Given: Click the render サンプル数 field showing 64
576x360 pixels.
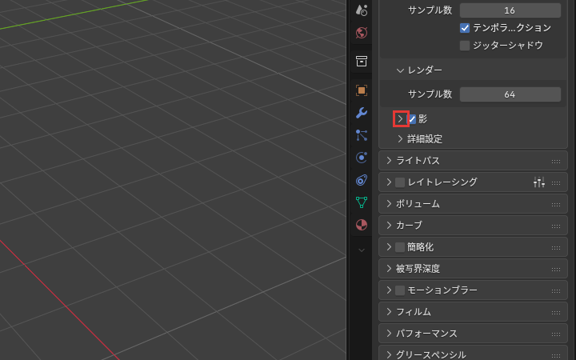Looking at the screenshot, I should pos(510,94).
